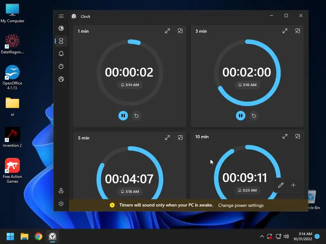Viewport: 326px width, 244px height.
Task: Click the 3 min timer title
Action: (201, 31)
